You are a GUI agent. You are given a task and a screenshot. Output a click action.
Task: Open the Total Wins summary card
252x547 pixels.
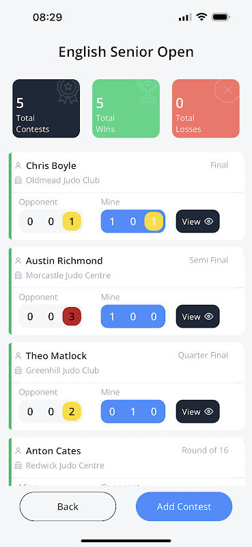click(126, 109)
